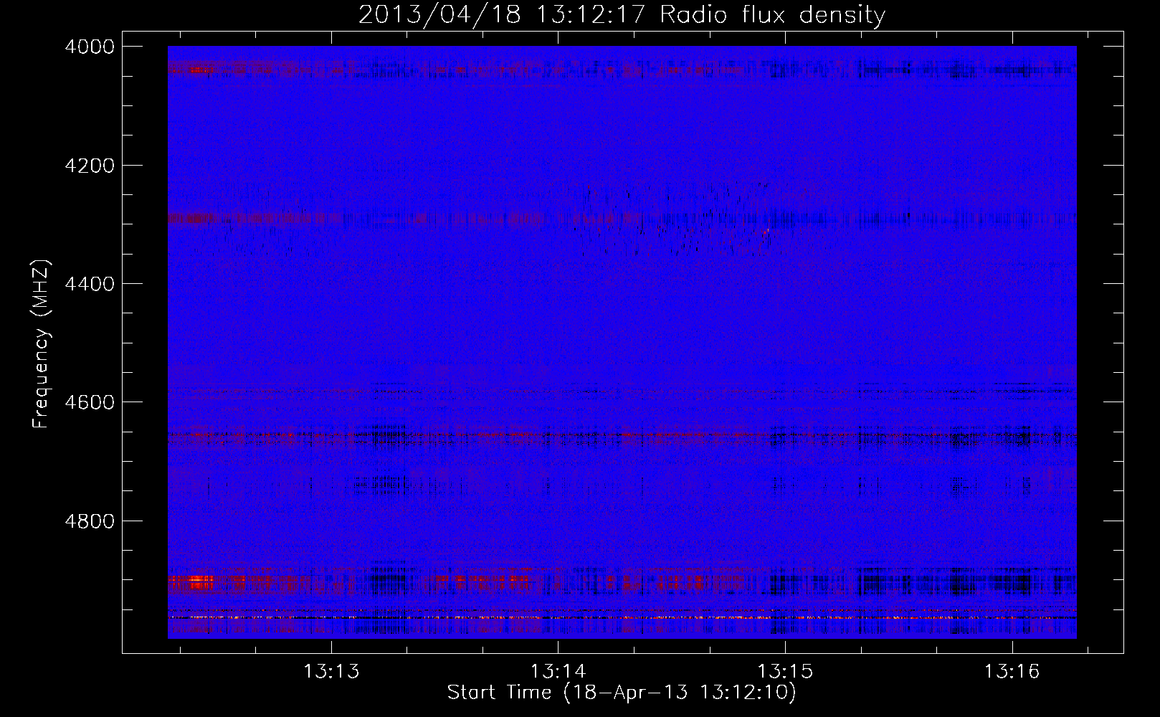The image size is (1160, 717).
Task: Click the 'Start Time (18-Apr-13 13:12:10)' axis label
Action: point(622,693)
